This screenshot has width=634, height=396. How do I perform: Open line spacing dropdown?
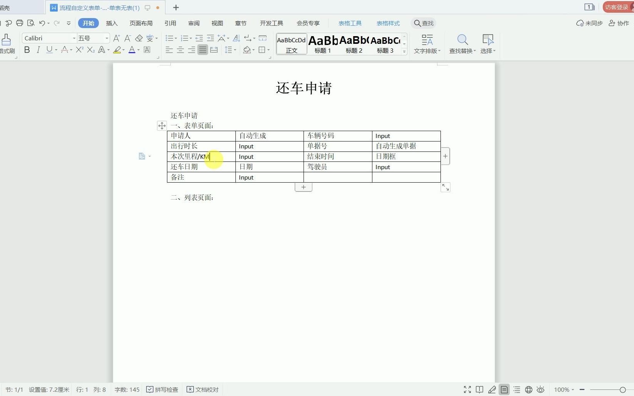[235, 50]
